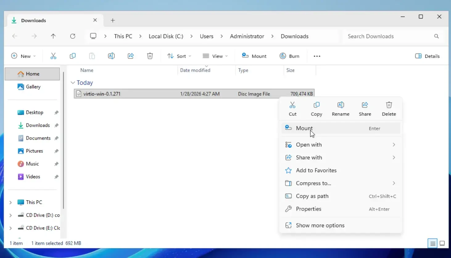Click the Search Downloads field
Image resolution: width=451 pixels, height=258 pixels.
389,36
